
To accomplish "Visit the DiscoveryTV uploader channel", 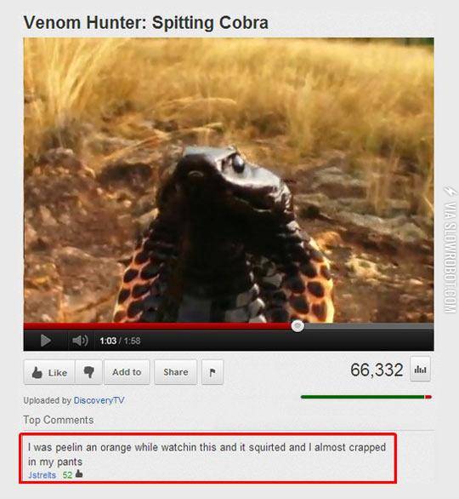I will point(99,400).
